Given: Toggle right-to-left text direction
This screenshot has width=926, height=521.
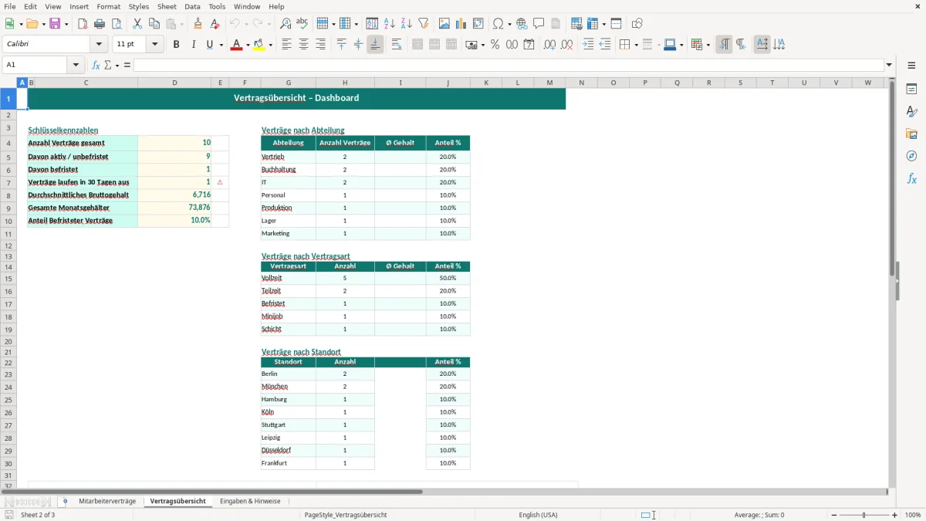Looking at the screenshot, I should pyautogui.click(x=741, y=45).
